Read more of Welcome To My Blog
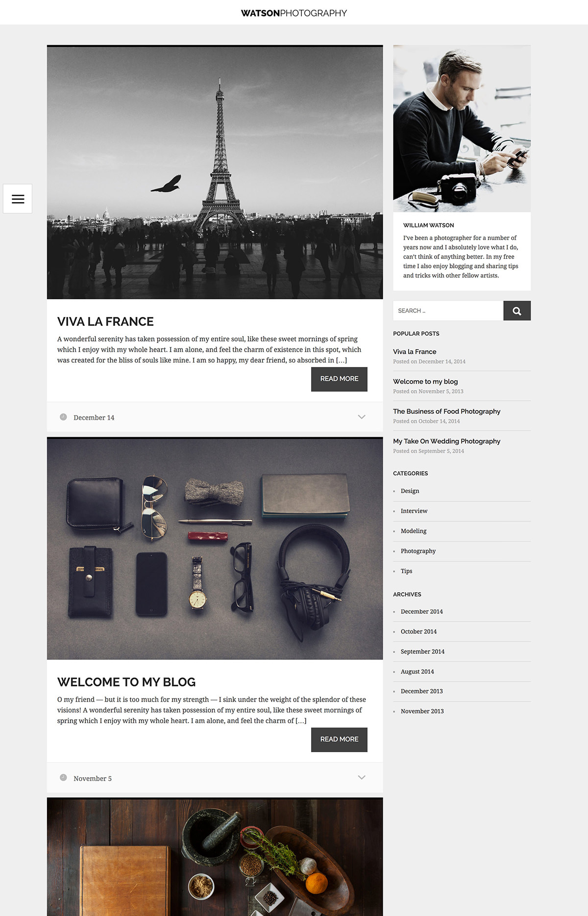The image size is (588, 916). pyautogui.click(x=339, y=739)
